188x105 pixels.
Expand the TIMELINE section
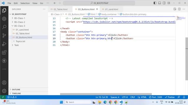pos(28,93)
